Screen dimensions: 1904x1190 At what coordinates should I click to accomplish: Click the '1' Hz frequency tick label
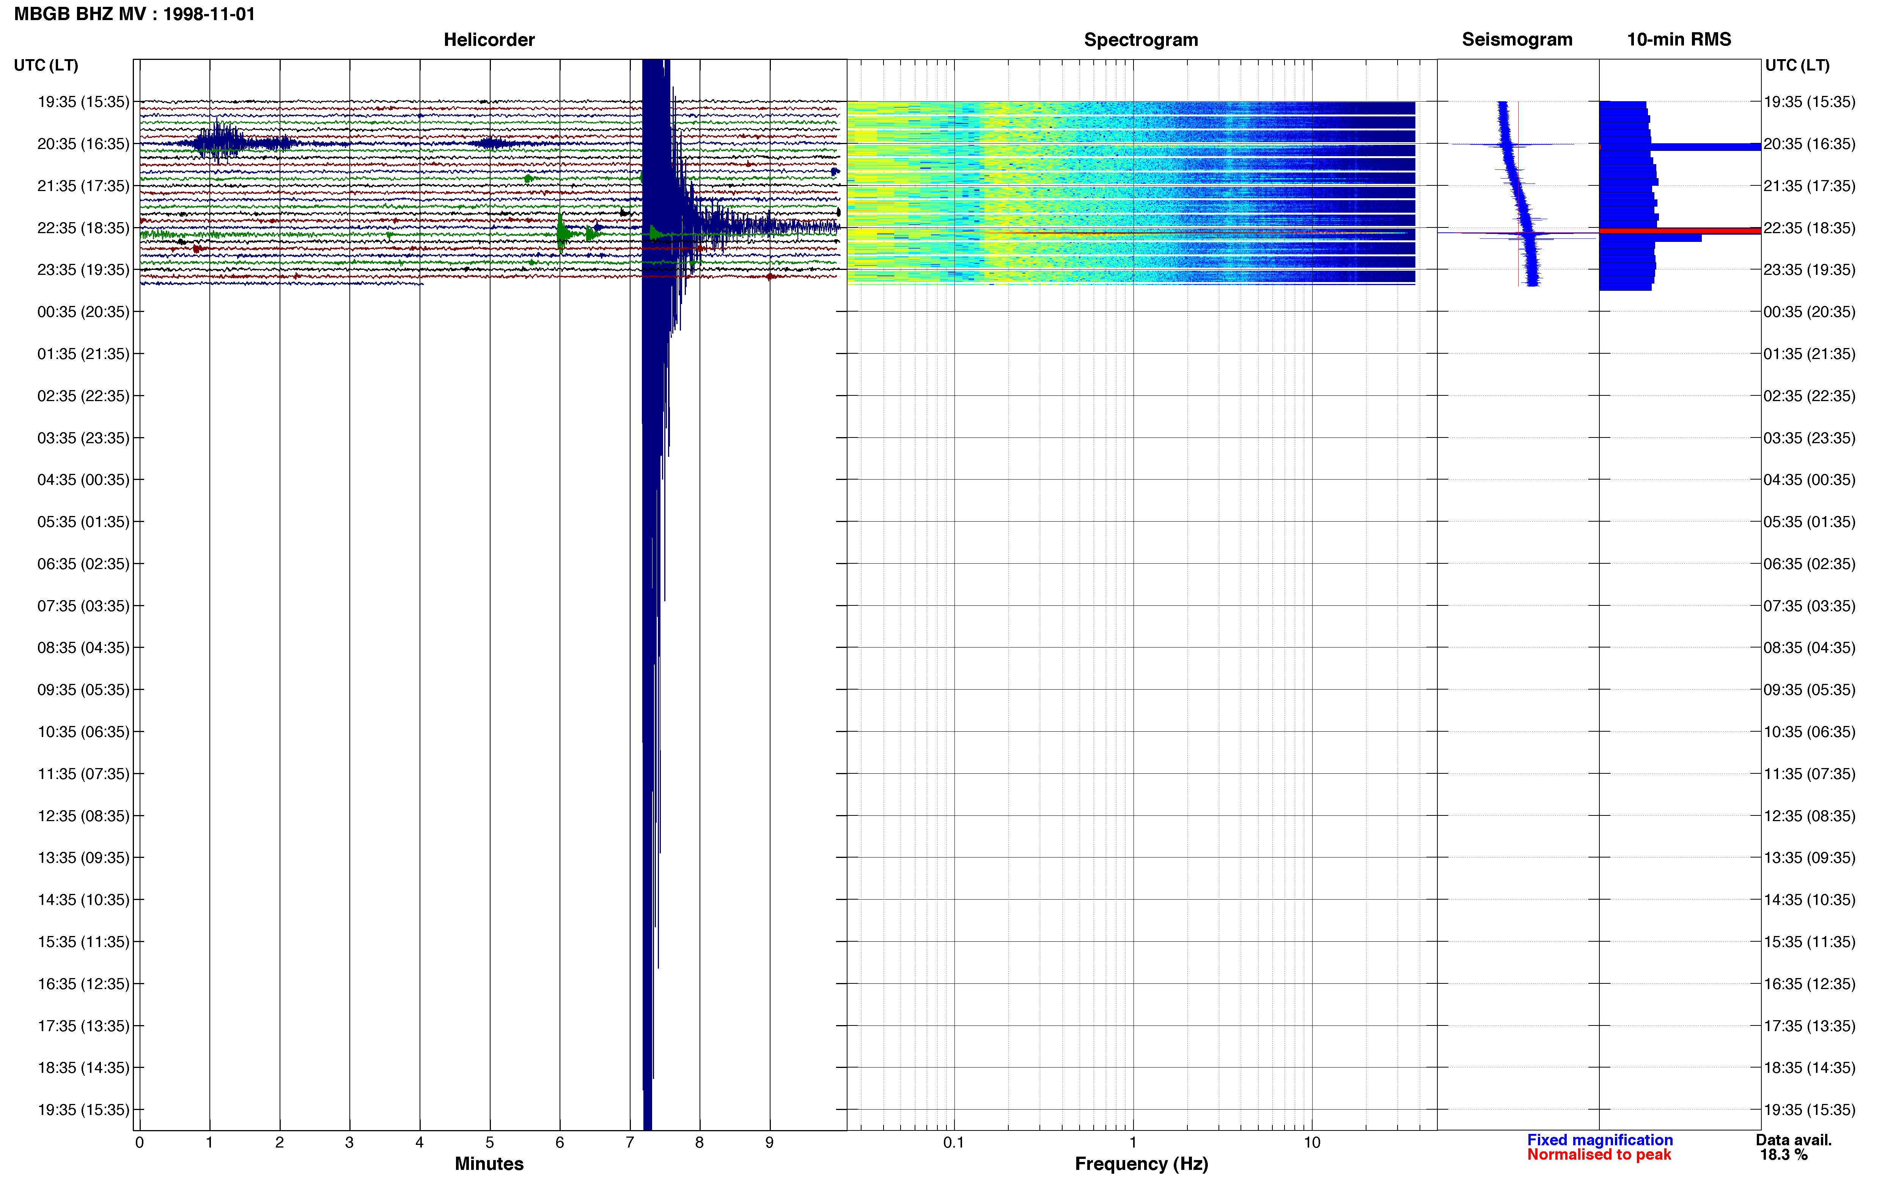(x=1133, y=1143)
